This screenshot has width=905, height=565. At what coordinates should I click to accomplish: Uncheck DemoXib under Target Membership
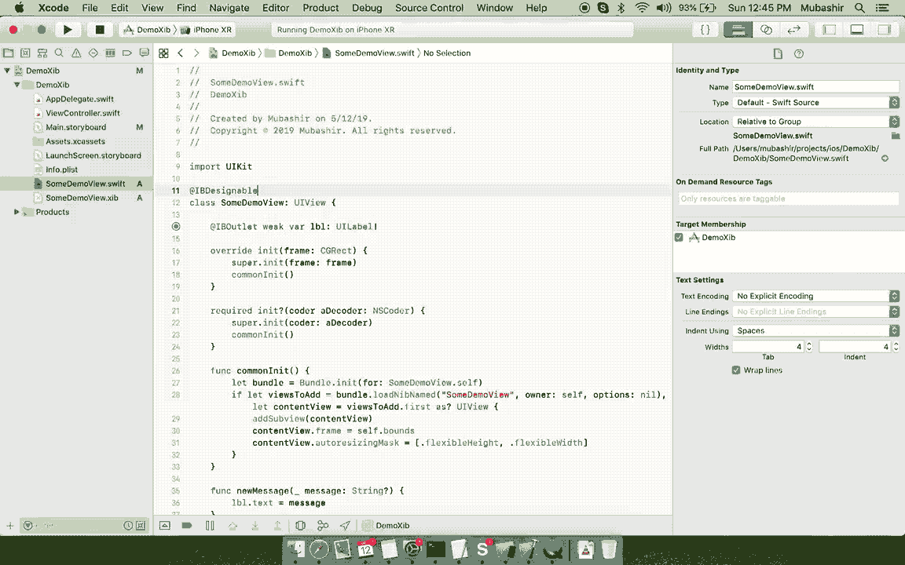(679, 237)
